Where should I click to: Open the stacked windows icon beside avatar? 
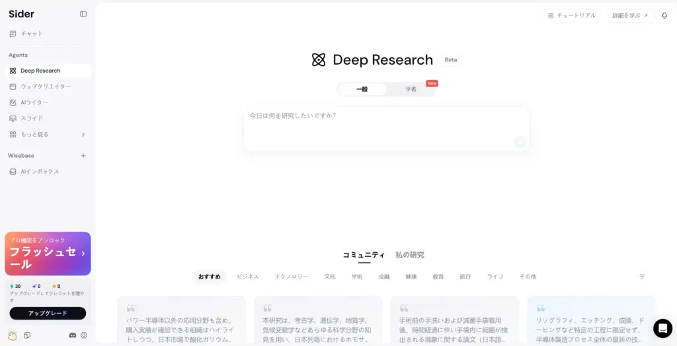[27, 335]
